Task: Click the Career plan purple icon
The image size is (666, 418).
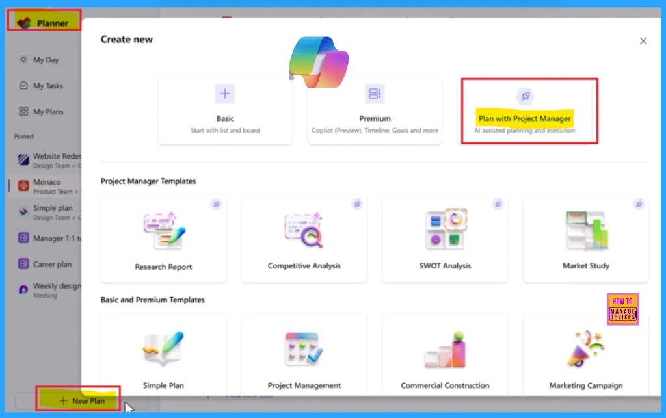Action: [x=24, y=264]
